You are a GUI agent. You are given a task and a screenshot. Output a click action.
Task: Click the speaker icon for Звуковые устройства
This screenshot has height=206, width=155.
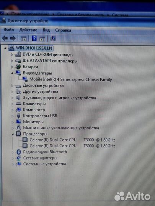coord(18,98)
